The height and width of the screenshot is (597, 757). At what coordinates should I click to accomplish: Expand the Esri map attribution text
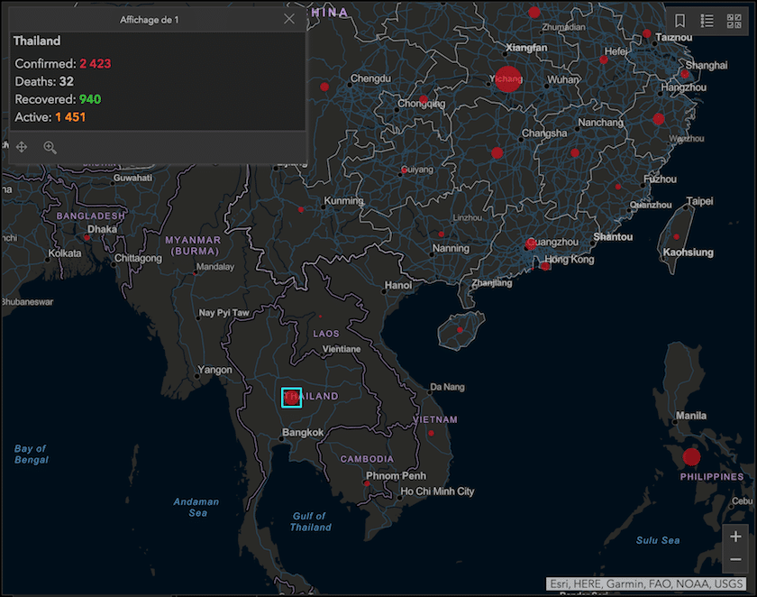point(646,583)
